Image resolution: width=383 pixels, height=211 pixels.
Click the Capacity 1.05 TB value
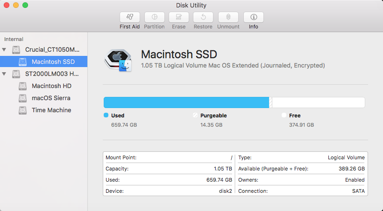223,169
